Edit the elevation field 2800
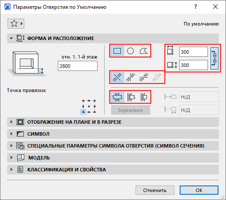 point(78,66)
